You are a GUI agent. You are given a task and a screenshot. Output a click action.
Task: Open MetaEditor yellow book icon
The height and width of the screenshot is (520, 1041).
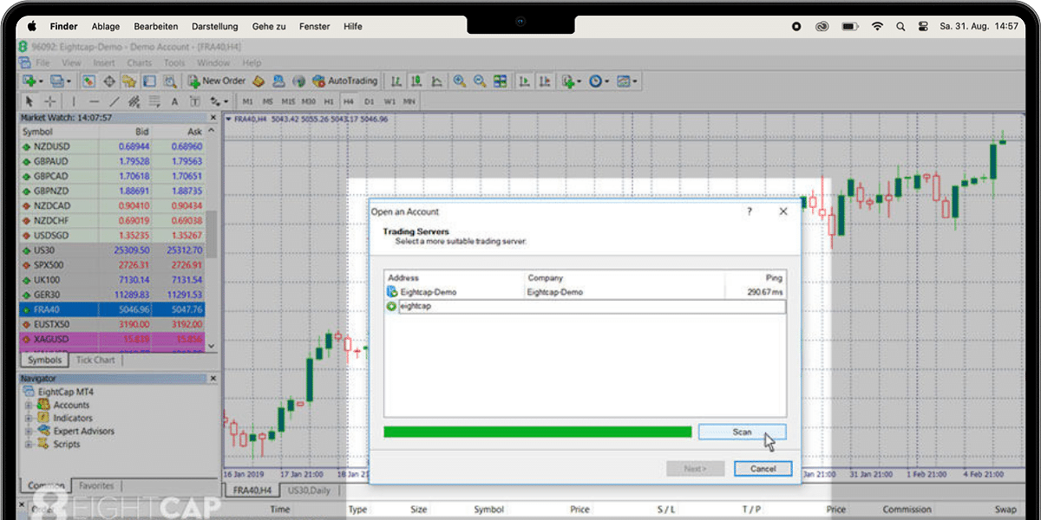click(x=259, y=81)
